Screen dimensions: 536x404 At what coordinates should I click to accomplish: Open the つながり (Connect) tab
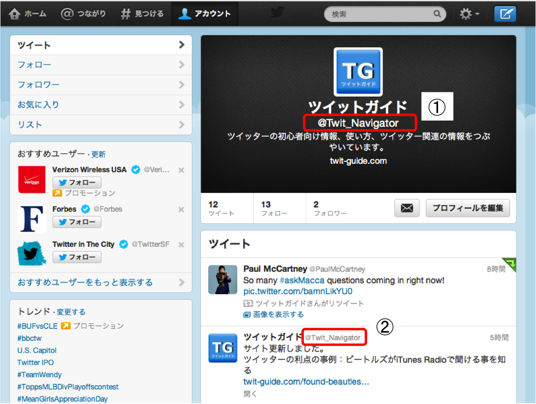point(83,14)
